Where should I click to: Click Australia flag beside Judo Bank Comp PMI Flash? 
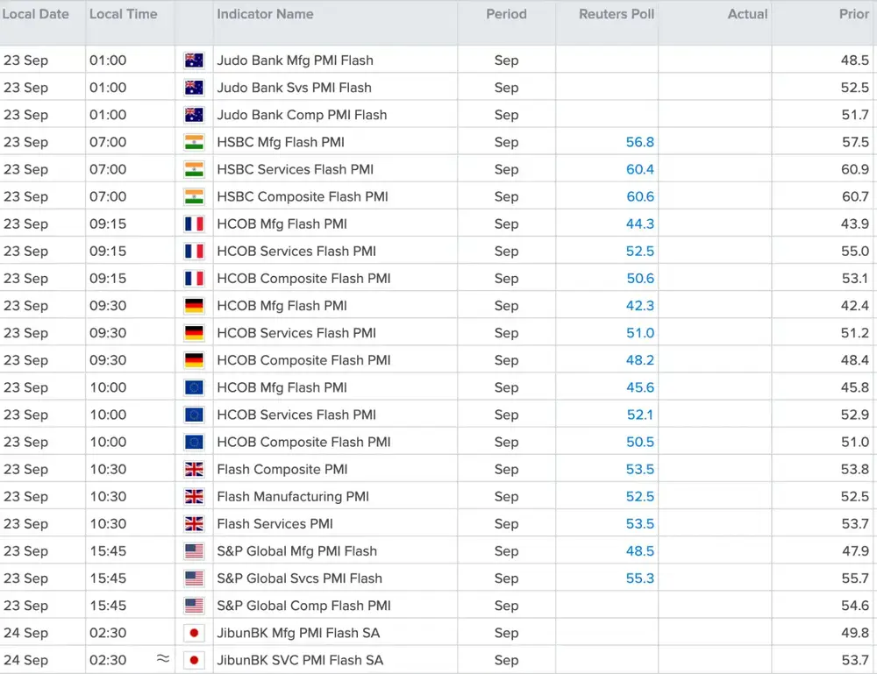click(194, 115)
